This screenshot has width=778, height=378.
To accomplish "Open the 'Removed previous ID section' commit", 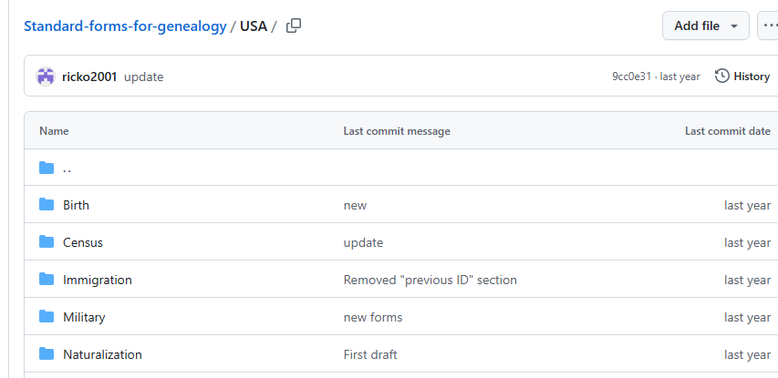I will [x=430, y=280].
